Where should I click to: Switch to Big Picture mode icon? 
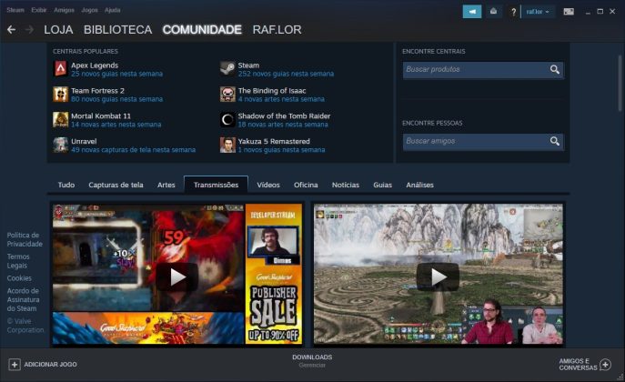569,12
